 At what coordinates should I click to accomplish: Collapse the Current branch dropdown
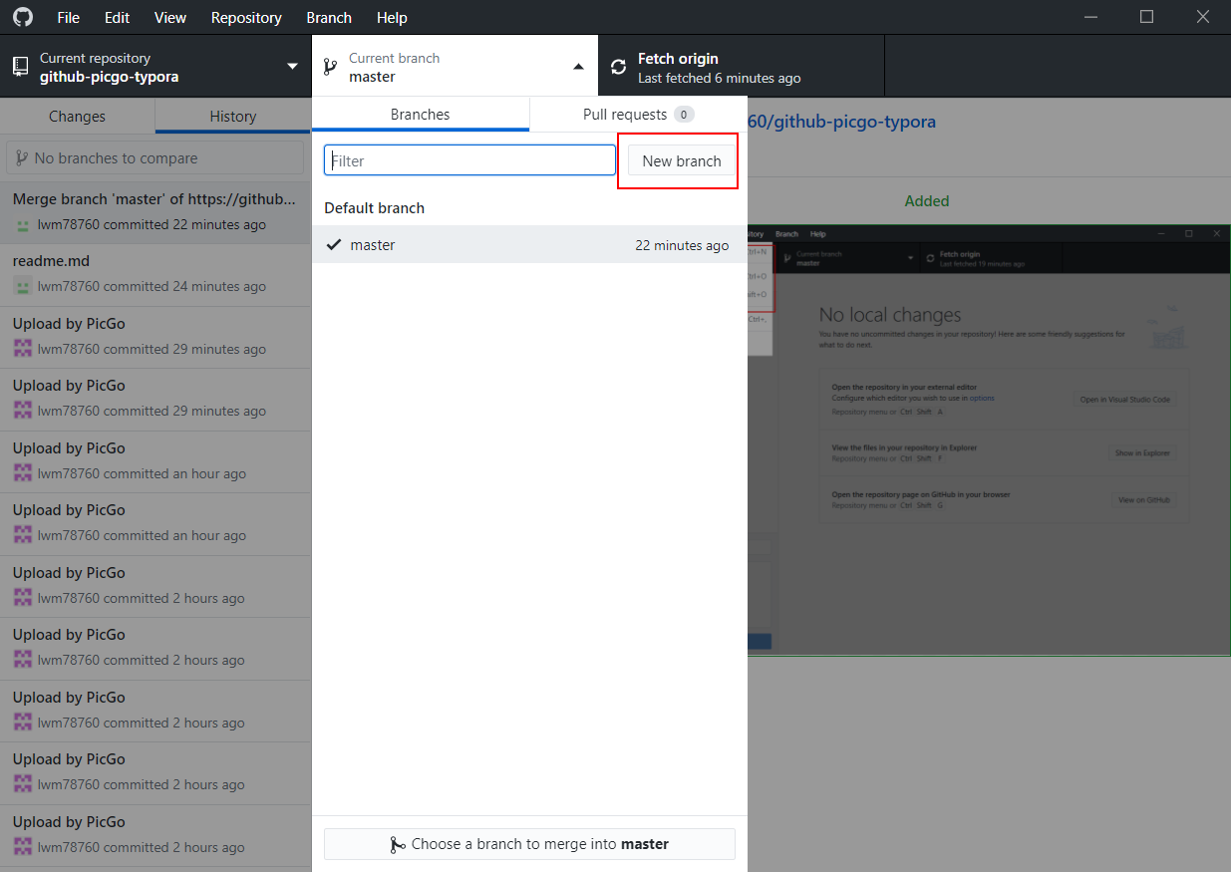[455, 67]
